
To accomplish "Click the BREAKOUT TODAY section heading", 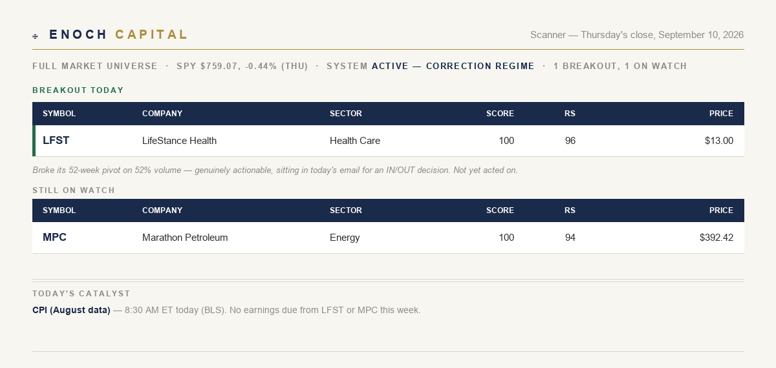I will pos(78,90).
